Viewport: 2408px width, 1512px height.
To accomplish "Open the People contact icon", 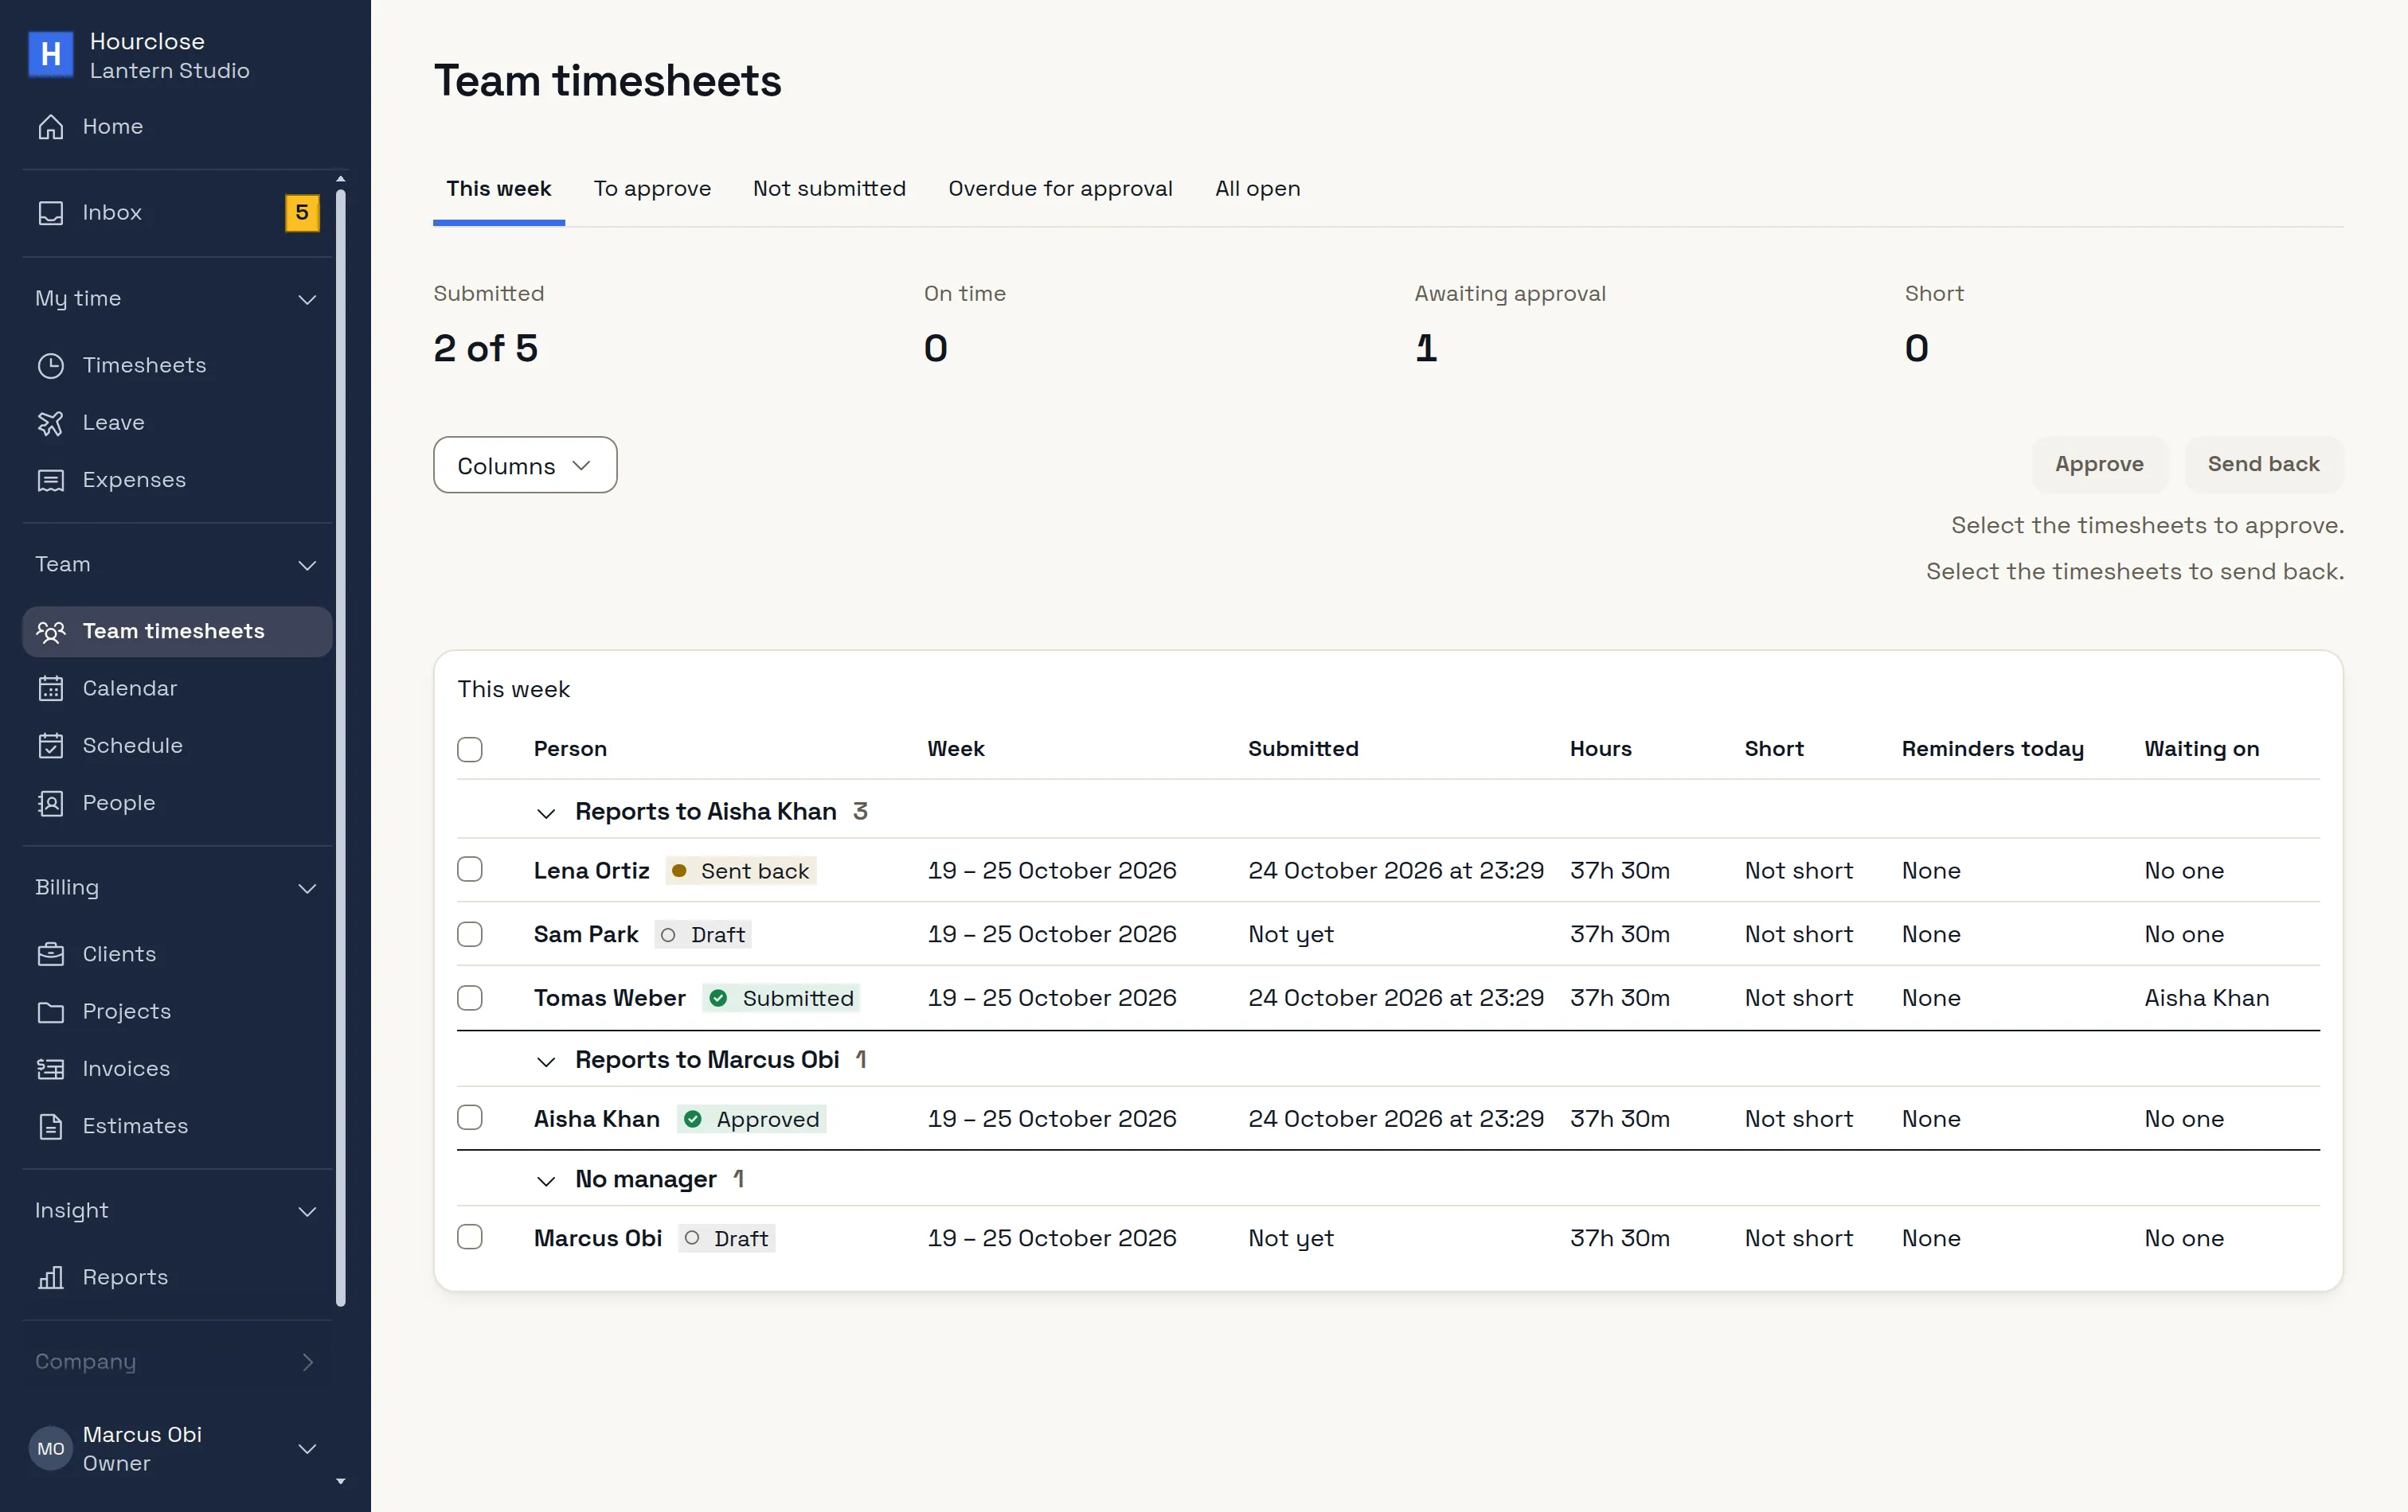I will point(51,804).
